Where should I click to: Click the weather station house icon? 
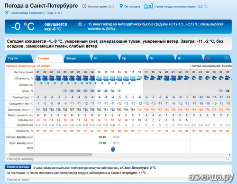tap(148, 6)
